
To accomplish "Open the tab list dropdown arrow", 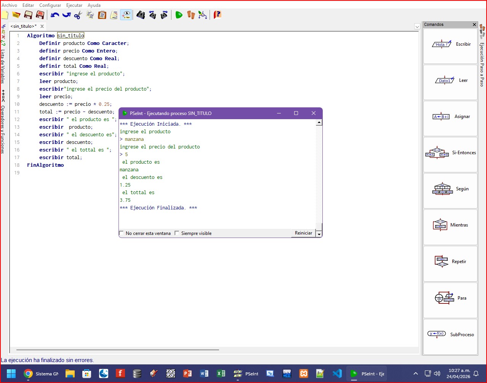I will (417, 27).
